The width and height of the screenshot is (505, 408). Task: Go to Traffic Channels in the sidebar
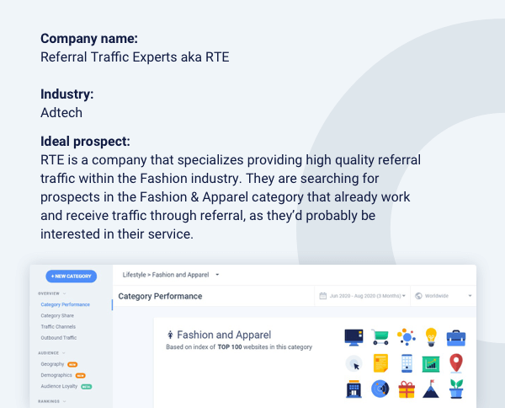pos(57,325)
